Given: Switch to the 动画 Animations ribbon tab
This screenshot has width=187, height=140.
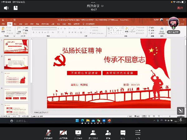Looking at the screenshot, I should coord(37,24).
